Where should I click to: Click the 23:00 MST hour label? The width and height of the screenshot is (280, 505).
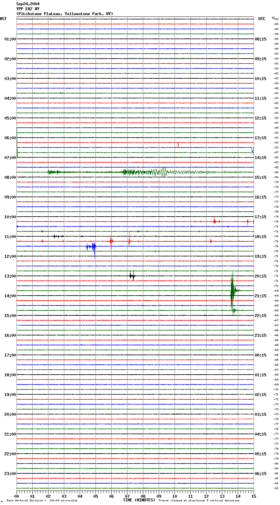(x=10, y=474)
